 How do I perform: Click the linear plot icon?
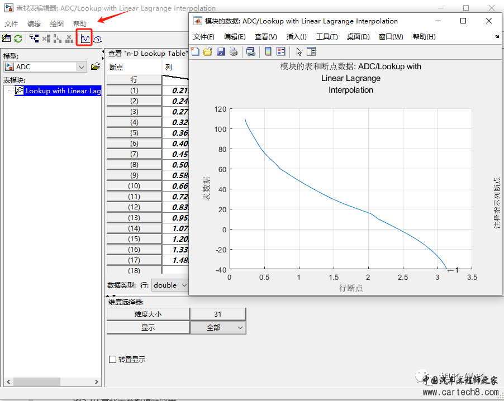point(84,38)
